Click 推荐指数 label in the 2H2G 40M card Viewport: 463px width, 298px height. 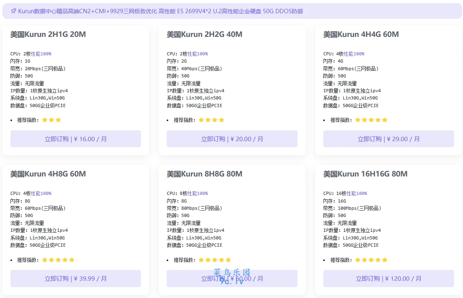184,120
